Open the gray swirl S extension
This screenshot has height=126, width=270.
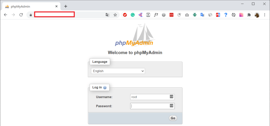pyautogui.click(x=210, y=15)
